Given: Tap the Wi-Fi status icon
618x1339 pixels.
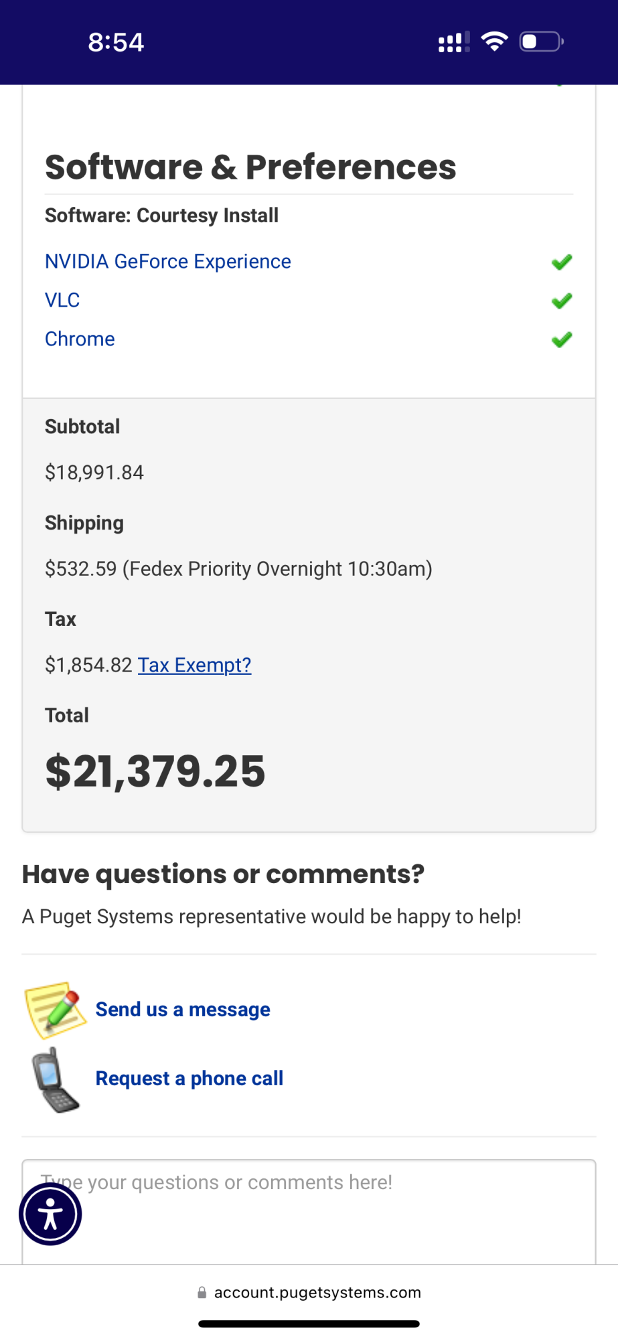Looking at the screenshot, I should click(495, 42).
